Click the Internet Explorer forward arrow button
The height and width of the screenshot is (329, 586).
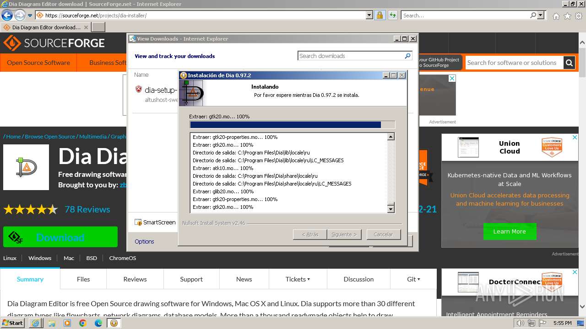coord(20,15)
